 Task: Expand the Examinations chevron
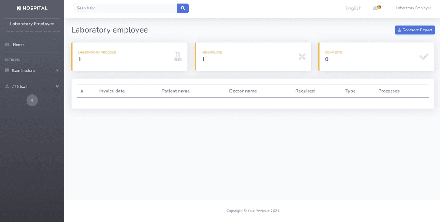tap(58, 70)
